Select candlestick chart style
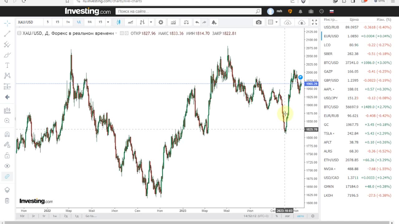399x224 pixels. [118, 22]
